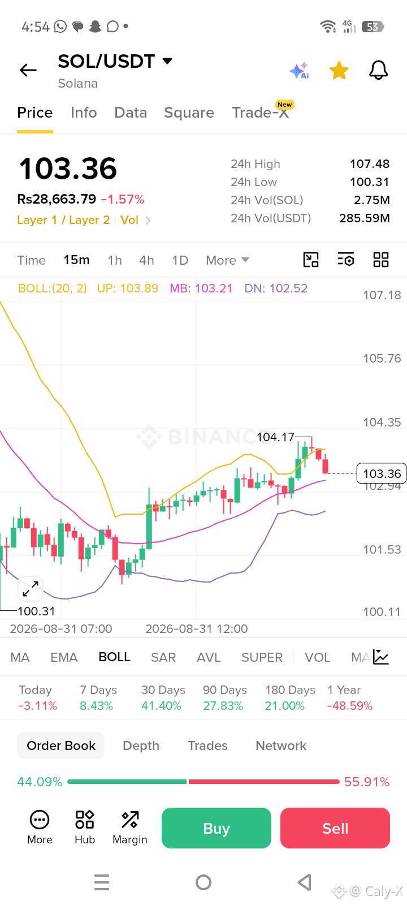Open the Margin trading icon

(x=130, y=828)
